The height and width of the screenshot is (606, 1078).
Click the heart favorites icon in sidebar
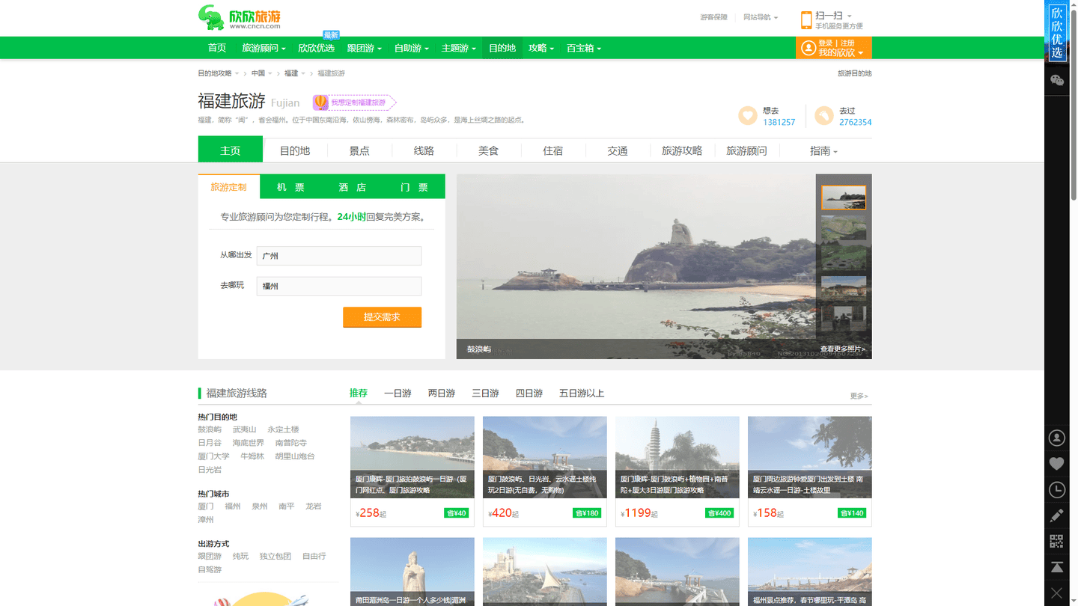[1057, 464]
